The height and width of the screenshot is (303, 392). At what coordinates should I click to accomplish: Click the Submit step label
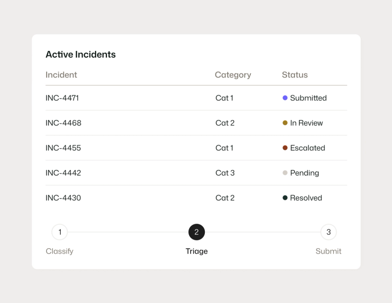click(x=328, y=251)
